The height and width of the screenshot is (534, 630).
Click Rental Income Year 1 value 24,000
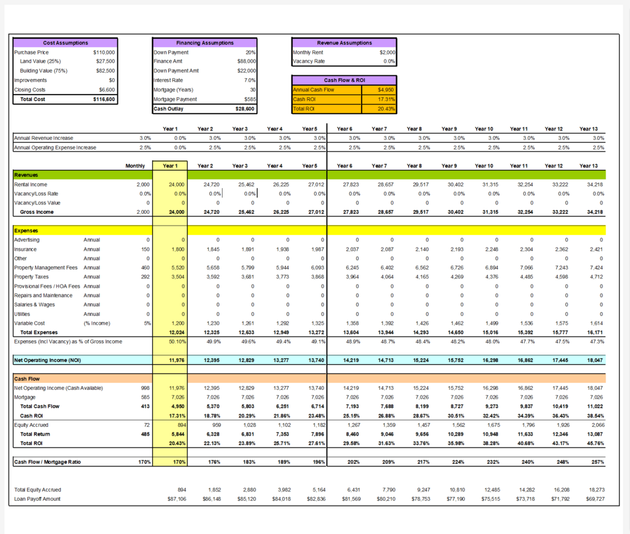(176, 184)
